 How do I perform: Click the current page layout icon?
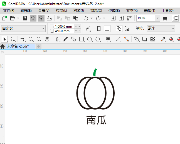point(127,29)
